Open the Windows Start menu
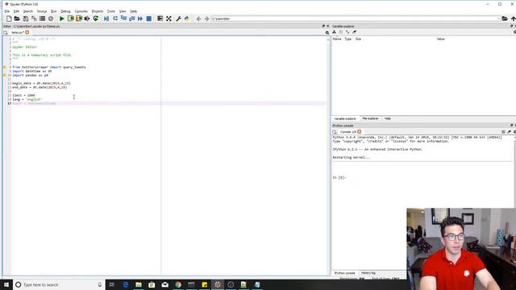Image resolution: width=516 pixels, height=290 pixels. (6, 284)
